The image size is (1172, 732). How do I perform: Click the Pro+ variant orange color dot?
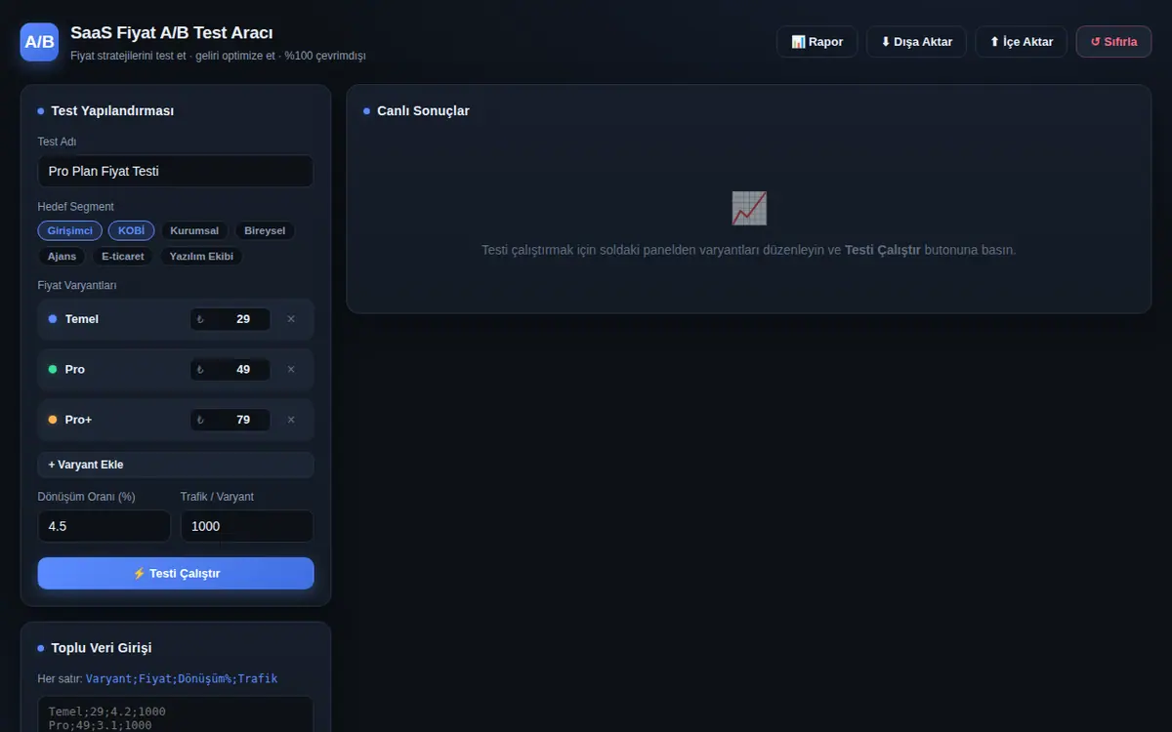pyautogui.click(x=53, y=420)
